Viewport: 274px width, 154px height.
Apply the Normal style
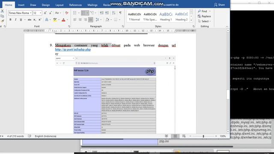pyautogui.click(x=134, y=17)
